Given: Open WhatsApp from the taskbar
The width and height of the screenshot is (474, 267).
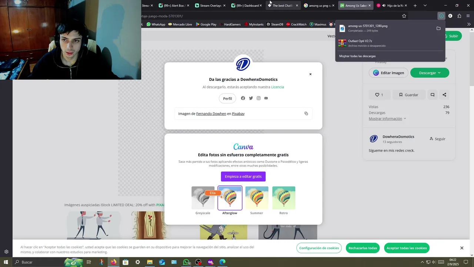Looking at the screenshot, I should point(186,262).
